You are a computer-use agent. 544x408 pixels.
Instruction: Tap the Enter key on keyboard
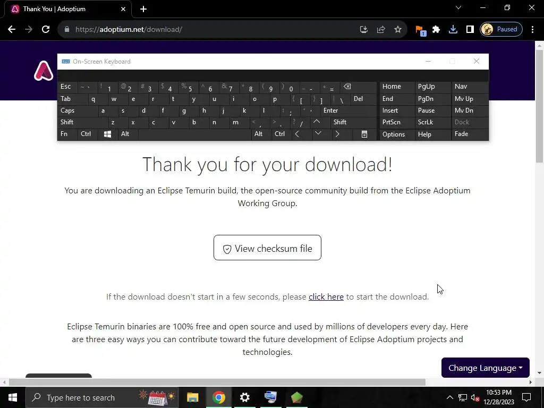click(x=348, y=110)
